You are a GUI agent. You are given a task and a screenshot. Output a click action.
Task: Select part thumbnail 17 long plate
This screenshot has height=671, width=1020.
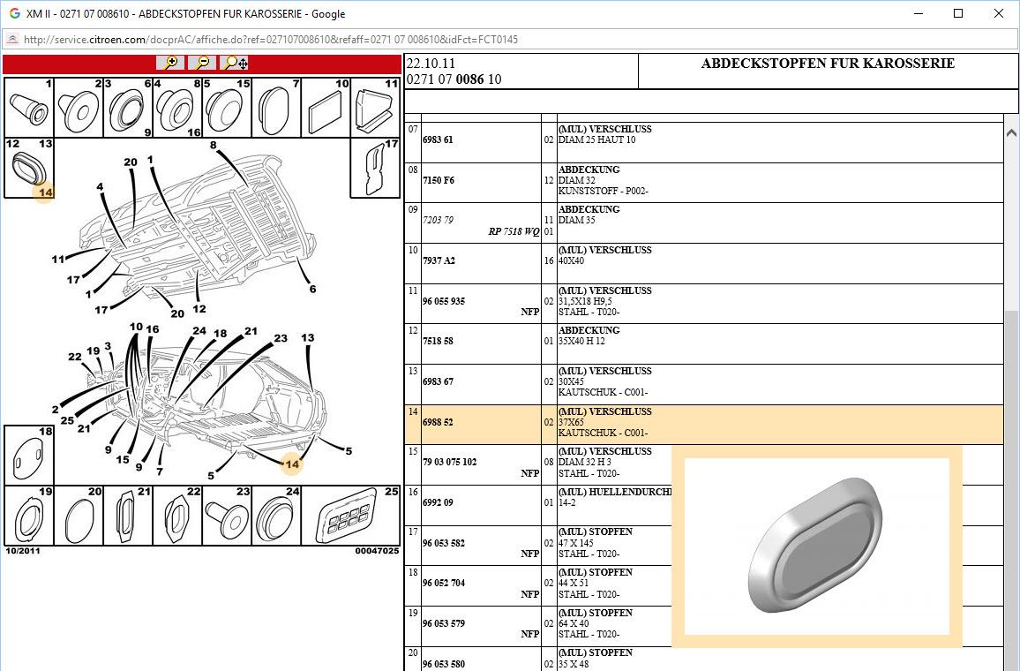pyautogui.click(x=375, y=167)
